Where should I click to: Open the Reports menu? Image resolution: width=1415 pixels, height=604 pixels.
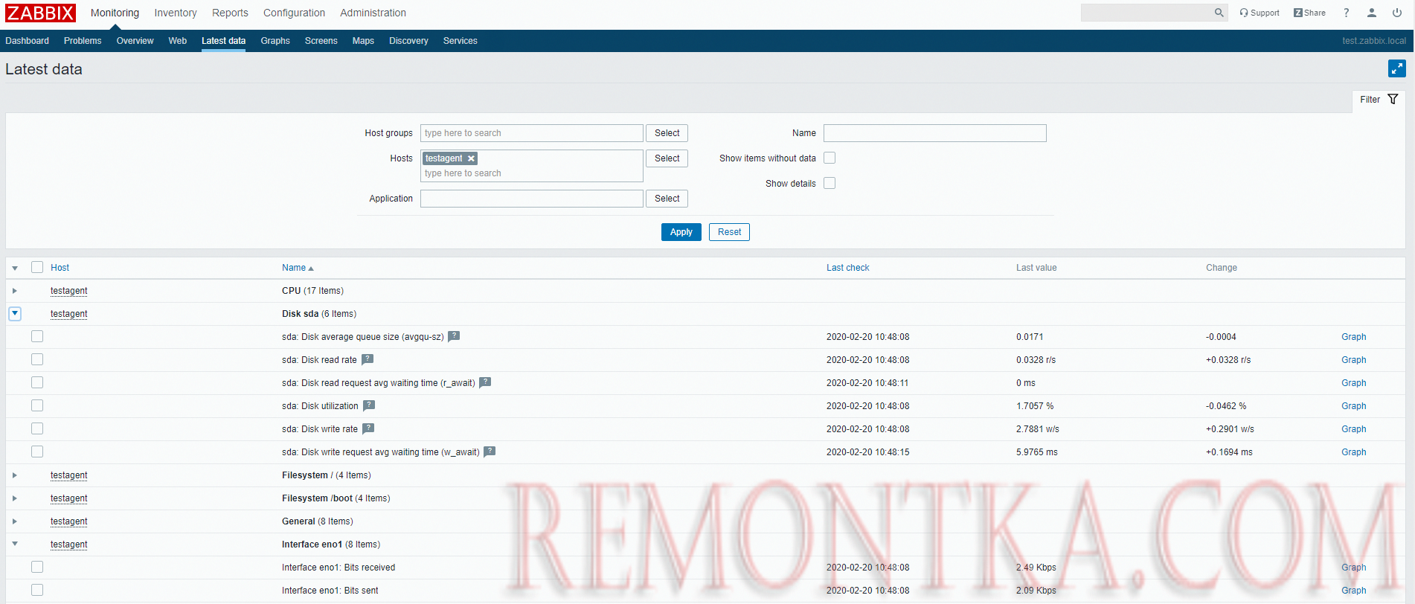pos(230,13)
